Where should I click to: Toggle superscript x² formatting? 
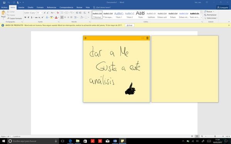point(42,17)
